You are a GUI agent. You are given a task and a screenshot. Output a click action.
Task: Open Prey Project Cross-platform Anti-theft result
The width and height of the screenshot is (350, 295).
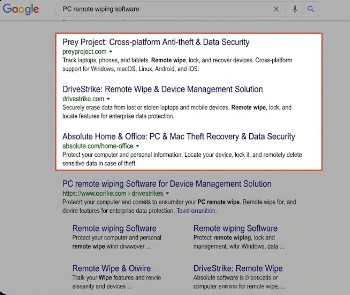156,42
